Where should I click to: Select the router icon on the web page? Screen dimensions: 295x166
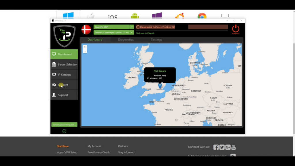[x=225, y=16]
